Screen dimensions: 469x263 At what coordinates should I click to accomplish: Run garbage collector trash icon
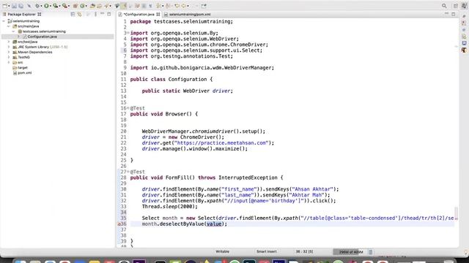pos(371,252)
